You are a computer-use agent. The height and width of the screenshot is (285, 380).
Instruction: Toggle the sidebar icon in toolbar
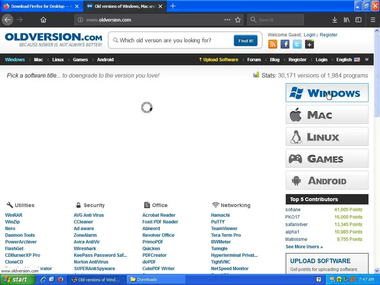coord(358,20)
